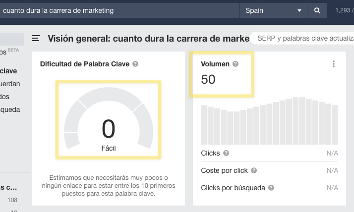Click the SERP y palabras clave button

(x=303, y=39)
